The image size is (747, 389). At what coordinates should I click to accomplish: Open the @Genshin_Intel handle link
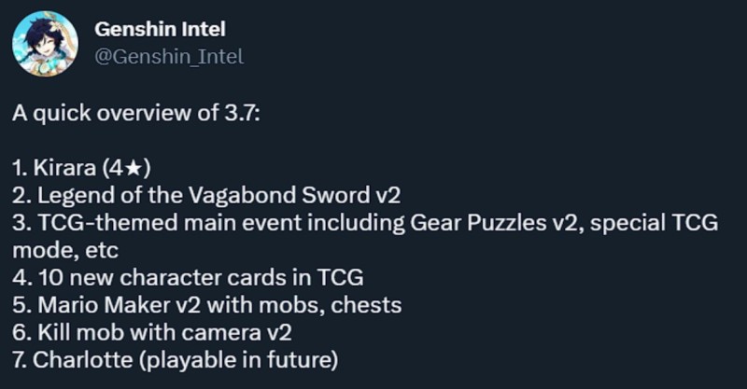(x=169, y=57)
